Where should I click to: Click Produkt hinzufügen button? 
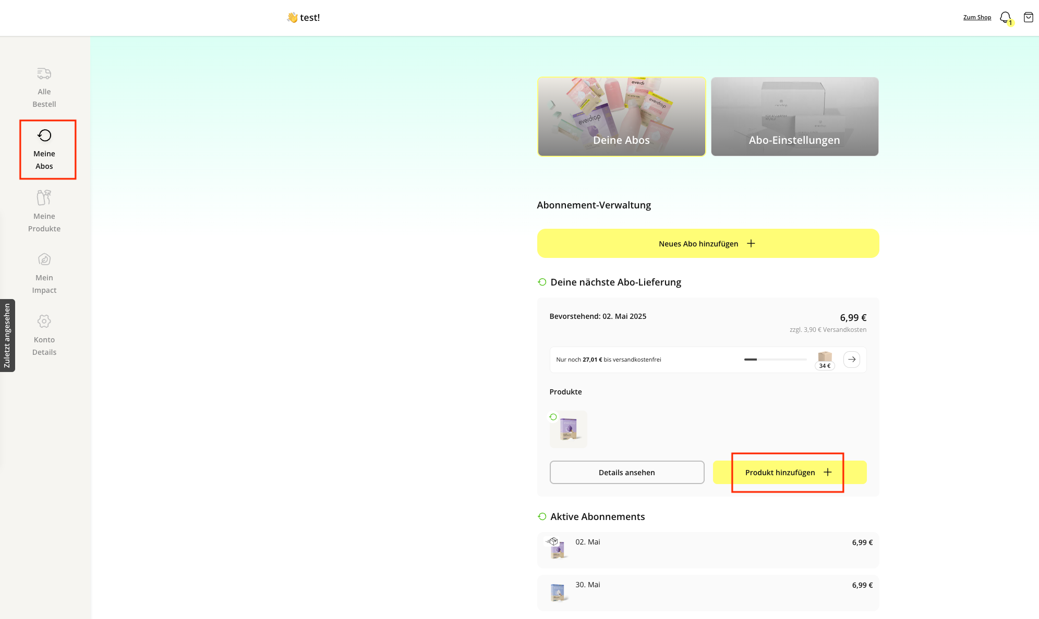pos(789,472)
